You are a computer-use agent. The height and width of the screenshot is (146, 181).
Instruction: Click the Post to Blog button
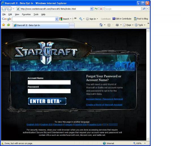[x=141, y=19]
